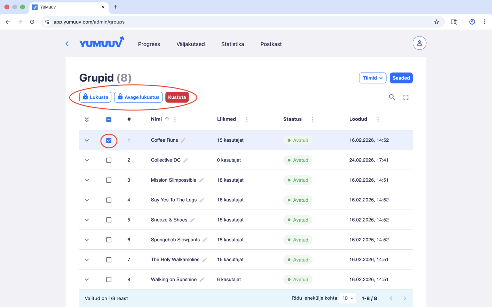Screen dimensions: 492x307
Task: Go to the Väljakutsed page
Action: pyautogui.click(x=190, y=44)
